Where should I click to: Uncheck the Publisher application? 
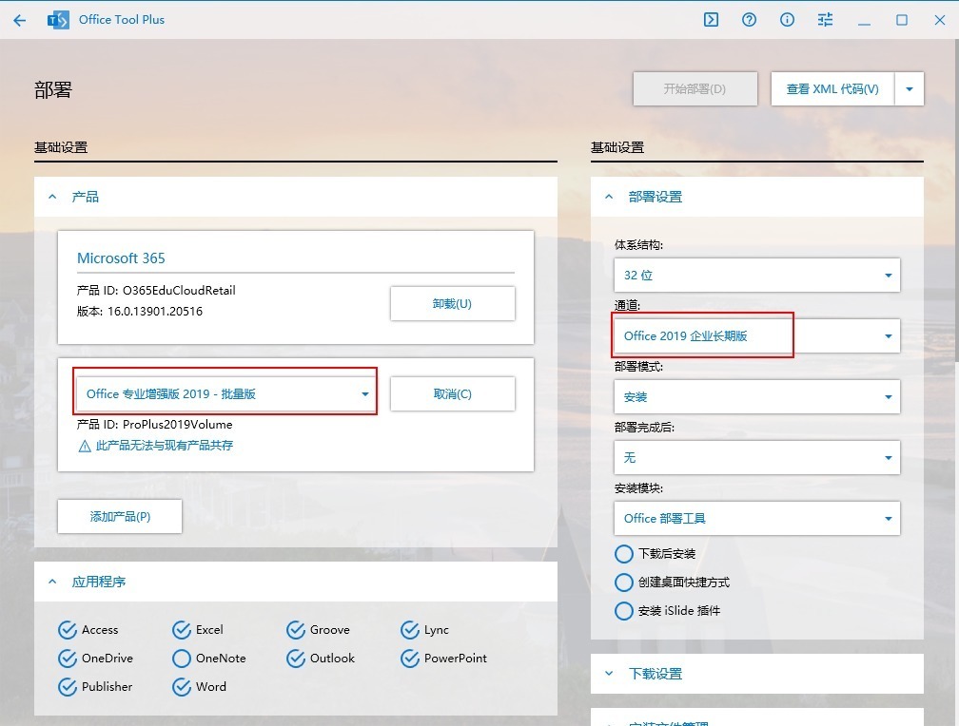(68, 687)
